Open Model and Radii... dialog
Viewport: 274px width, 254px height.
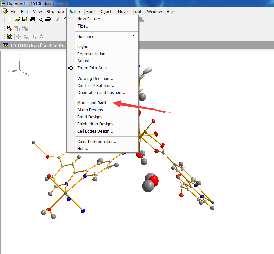coord(102,103)
